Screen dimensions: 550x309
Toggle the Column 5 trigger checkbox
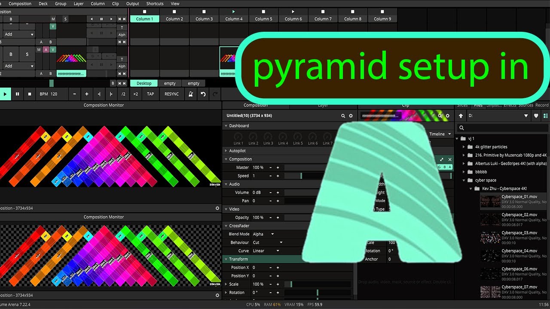point(263,12)
